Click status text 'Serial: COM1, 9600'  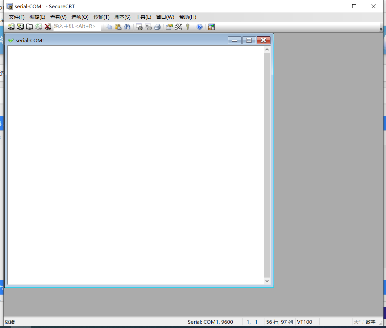click(x=210, y=322)
